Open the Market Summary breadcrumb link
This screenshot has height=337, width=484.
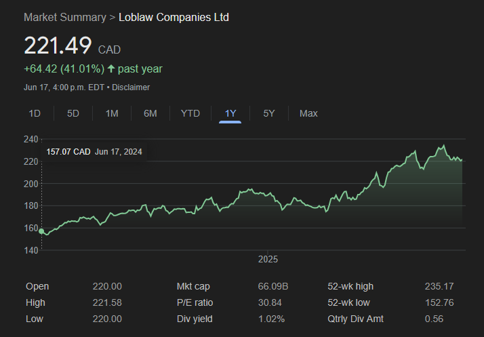click(x=65, y=18)
